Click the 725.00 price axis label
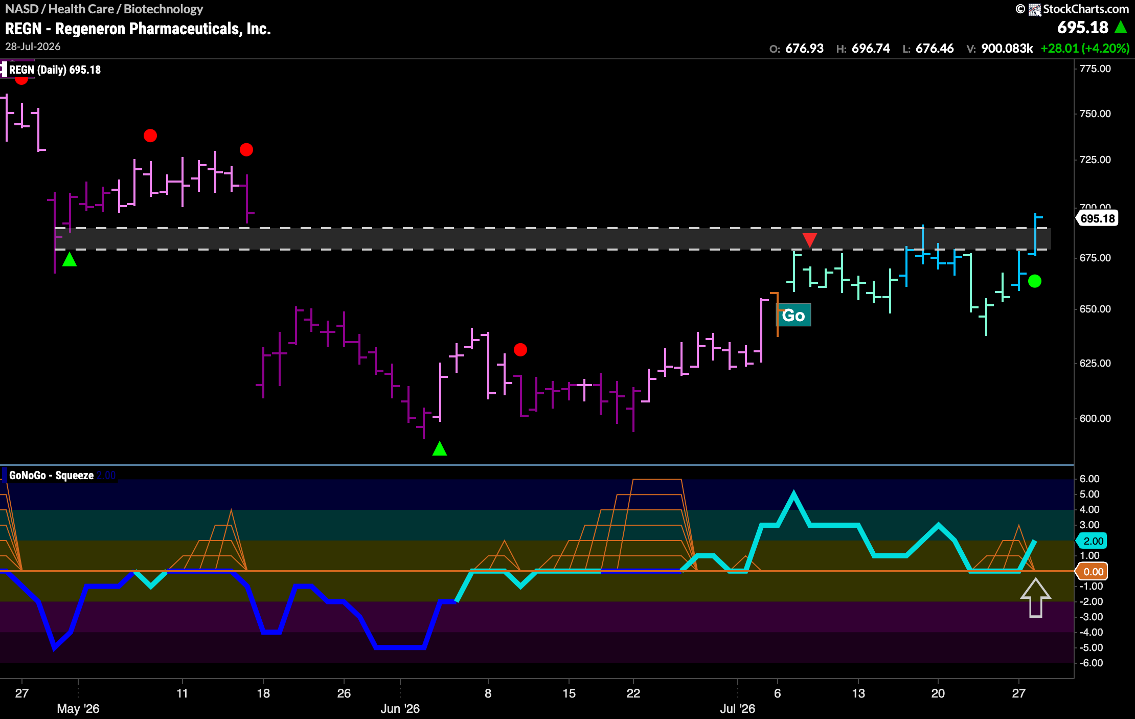The height and width of the screenshot is (719, 1135). [1095, 160]
